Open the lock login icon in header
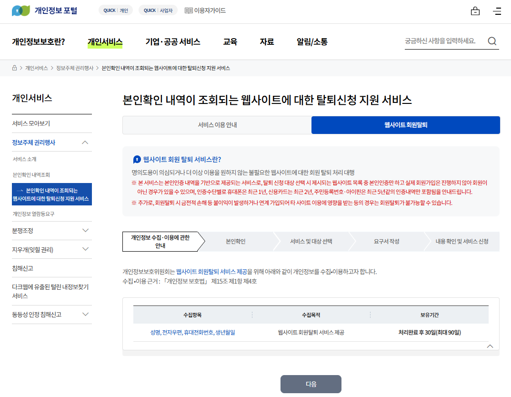 coord(475,11)
